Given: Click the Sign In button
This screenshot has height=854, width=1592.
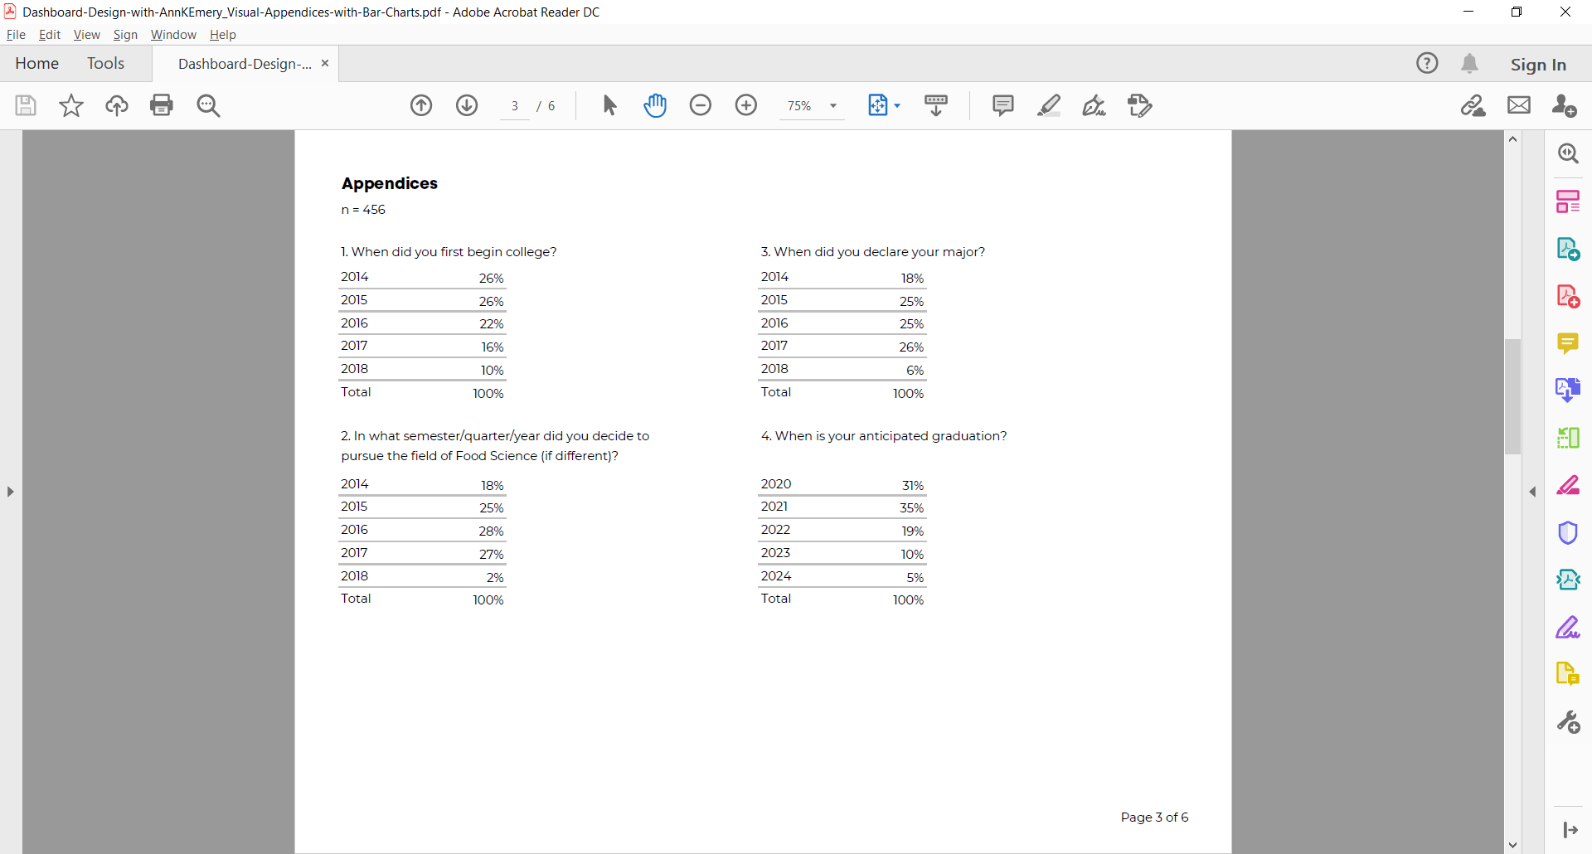Looking at the screenshot, I should tap(1539, 63).
